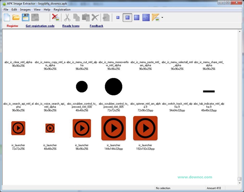Select the 192x192 ic_launcher thumbnail
The image size is (244, 192).
pos(145,128)
